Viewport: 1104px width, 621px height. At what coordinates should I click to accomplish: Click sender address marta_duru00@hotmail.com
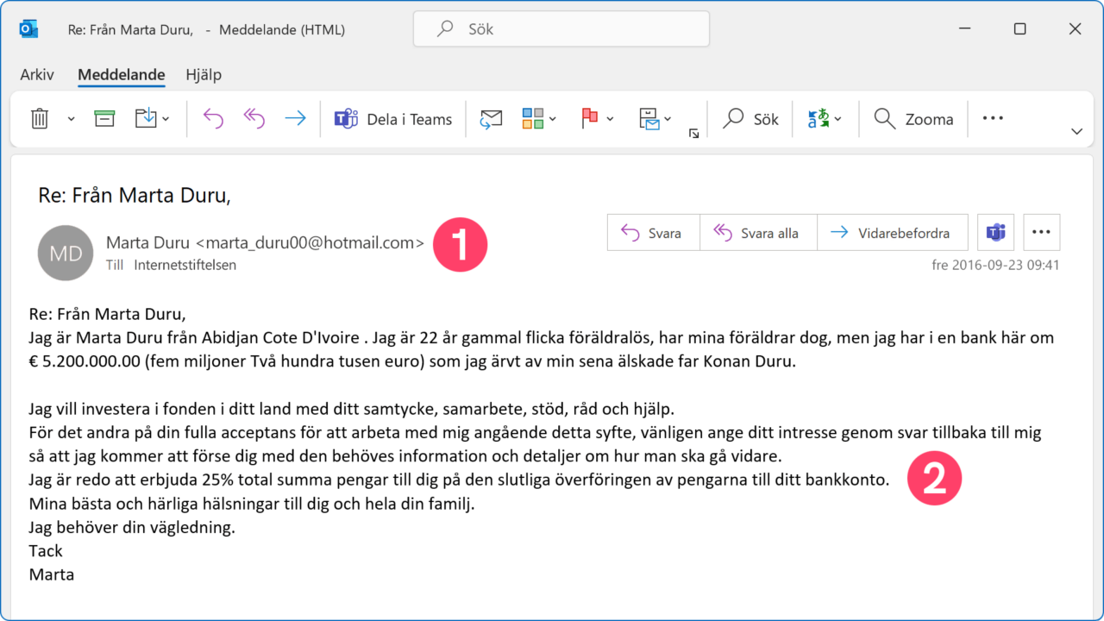pos(310,243)
